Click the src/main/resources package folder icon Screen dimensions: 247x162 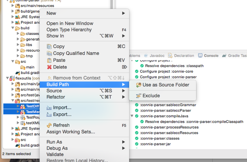tap(17, 6)
